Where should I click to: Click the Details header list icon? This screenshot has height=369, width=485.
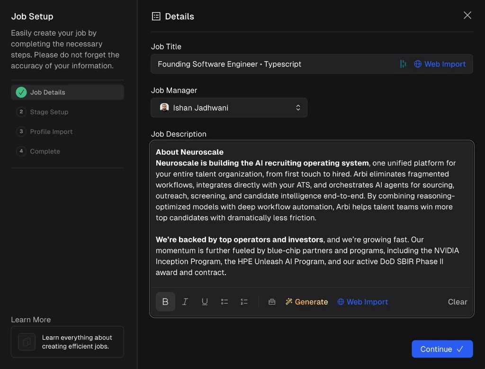156,17
